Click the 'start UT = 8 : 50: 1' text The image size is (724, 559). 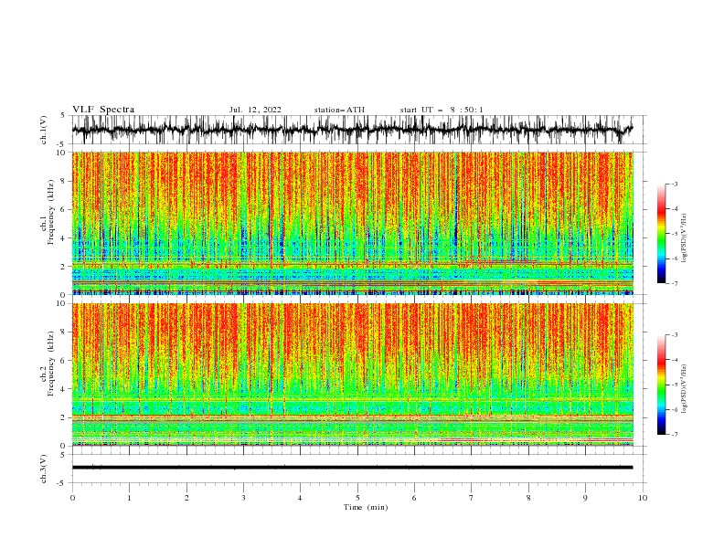442,110
